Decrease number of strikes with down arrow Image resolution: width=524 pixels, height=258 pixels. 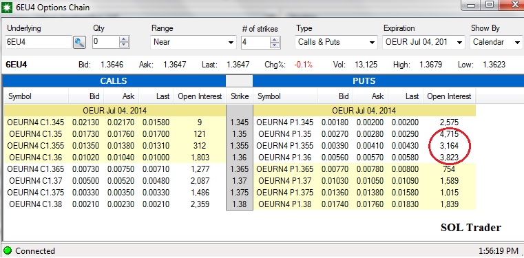[274, 45]
